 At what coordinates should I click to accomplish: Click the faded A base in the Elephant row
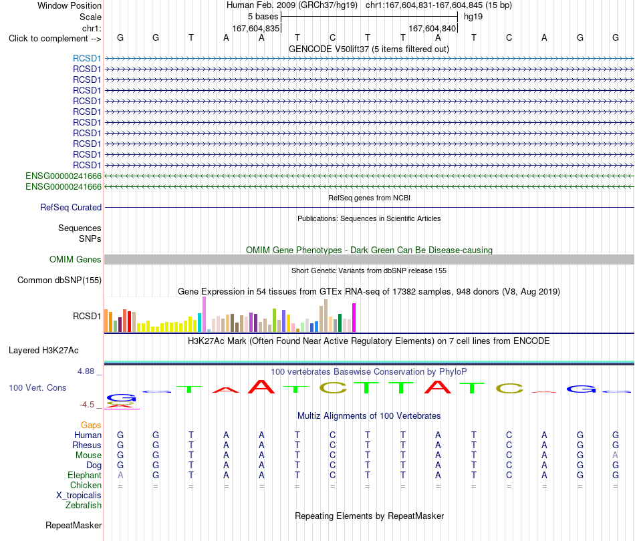(120, 475)
